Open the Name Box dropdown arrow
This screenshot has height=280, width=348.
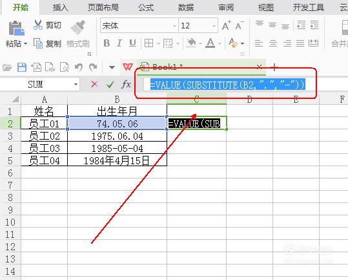(x=76, y=85)
